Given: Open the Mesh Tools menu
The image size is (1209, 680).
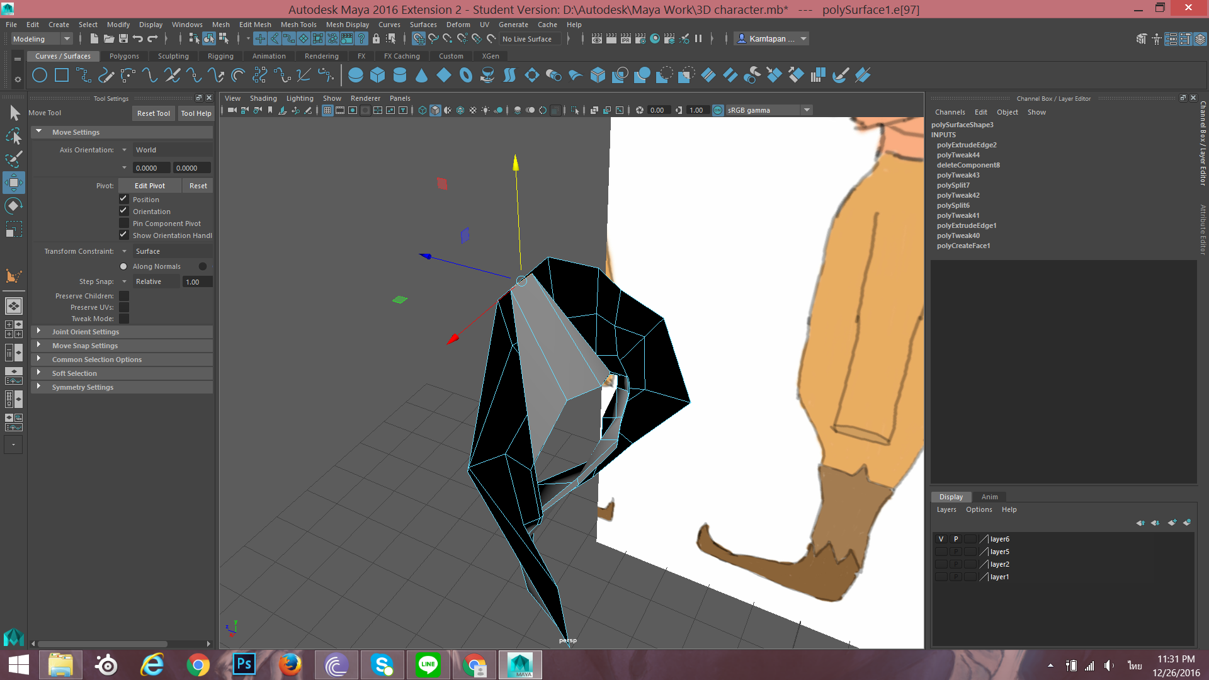Looking at the screenshot, I should (x=298, y=25).
